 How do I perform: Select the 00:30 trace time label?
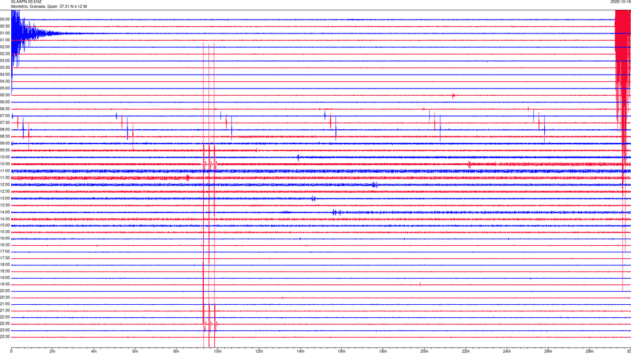point(5,26)
